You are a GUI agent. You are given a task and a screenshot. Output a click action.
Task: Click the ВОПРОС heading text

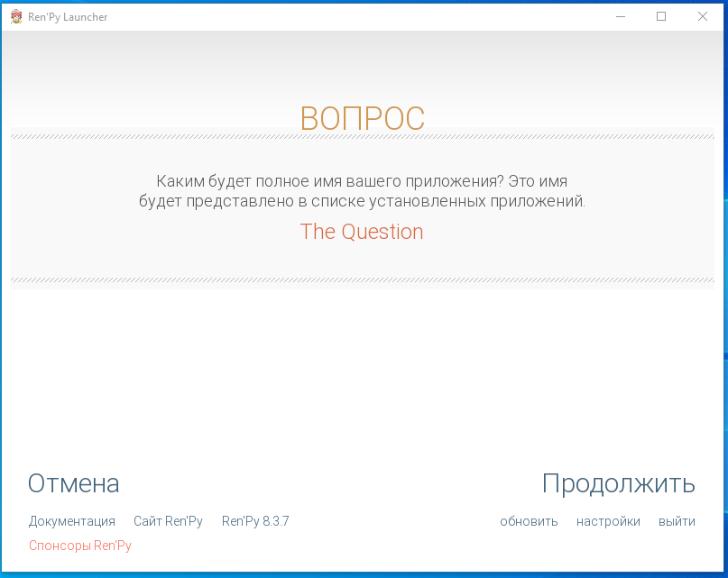362,118
